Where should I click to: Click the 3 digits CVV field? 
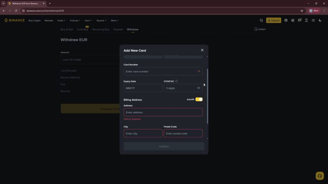coord(183,88)
